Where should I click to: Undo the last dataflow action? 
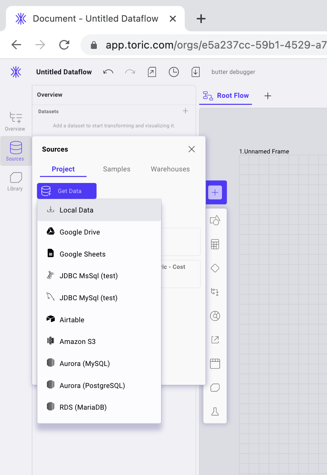coord(108,72)
